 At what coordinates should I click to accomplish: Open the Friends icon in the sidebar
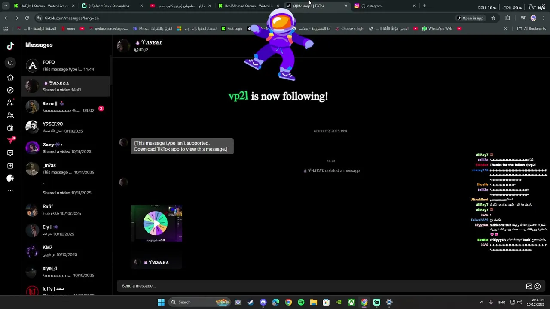[10, 115]
